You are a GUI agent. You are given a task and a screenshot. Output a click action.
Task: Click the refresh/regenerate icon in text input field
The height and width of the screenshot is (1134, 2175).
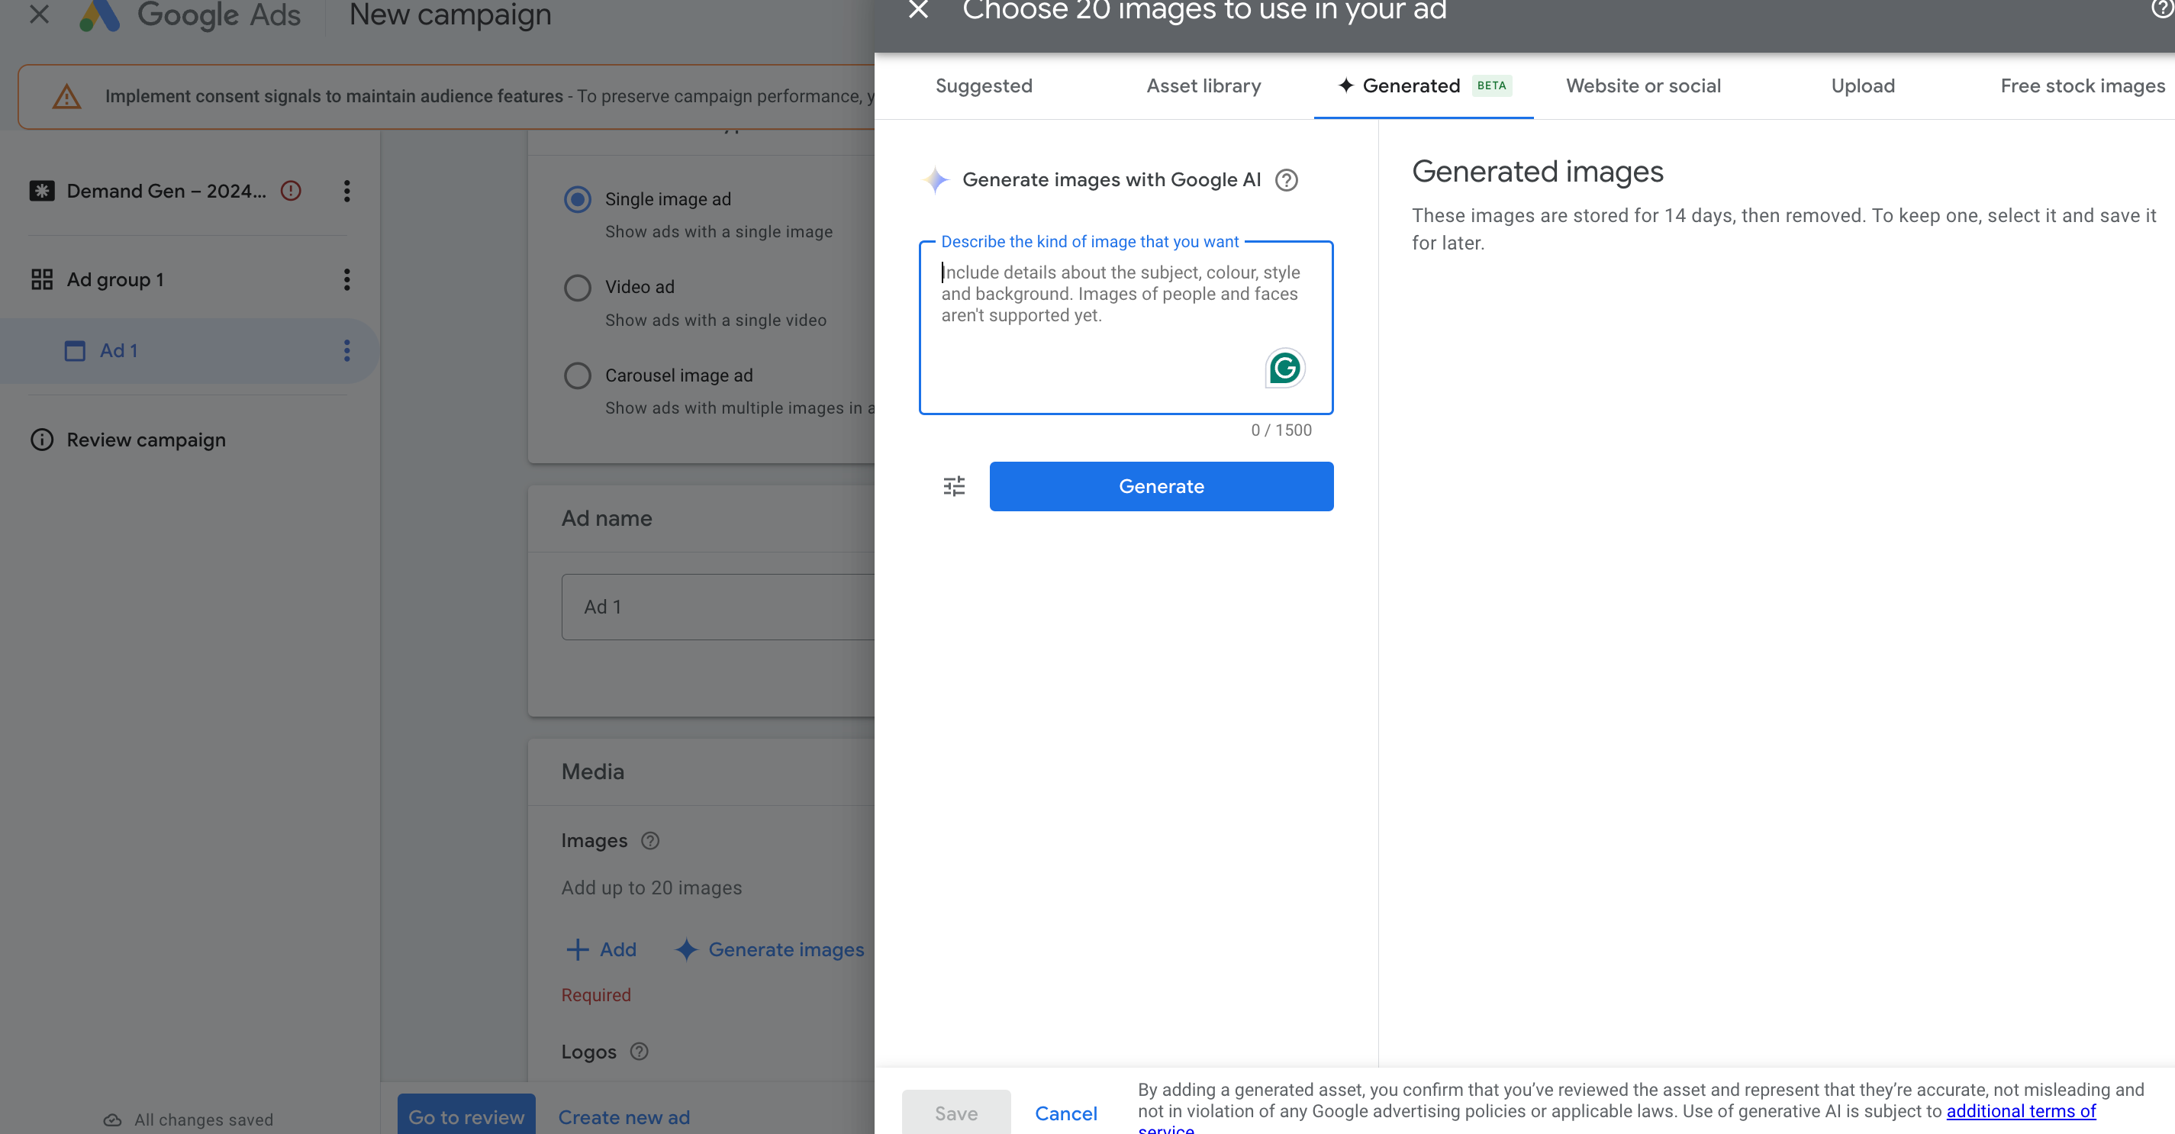click(1284, 367)
